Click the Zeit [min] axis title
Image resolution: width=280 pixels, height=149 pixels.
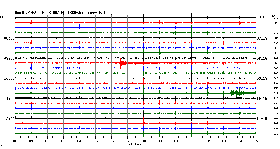[x=135, y=144]
